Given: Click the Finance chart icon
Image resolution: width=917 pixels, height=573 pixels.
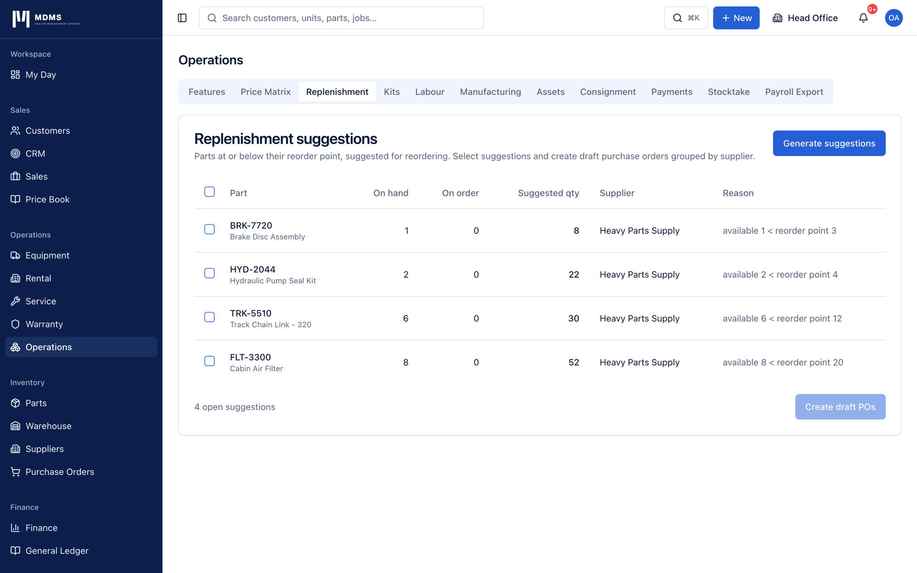Looking at the screenshot, I should click(16, 528).
